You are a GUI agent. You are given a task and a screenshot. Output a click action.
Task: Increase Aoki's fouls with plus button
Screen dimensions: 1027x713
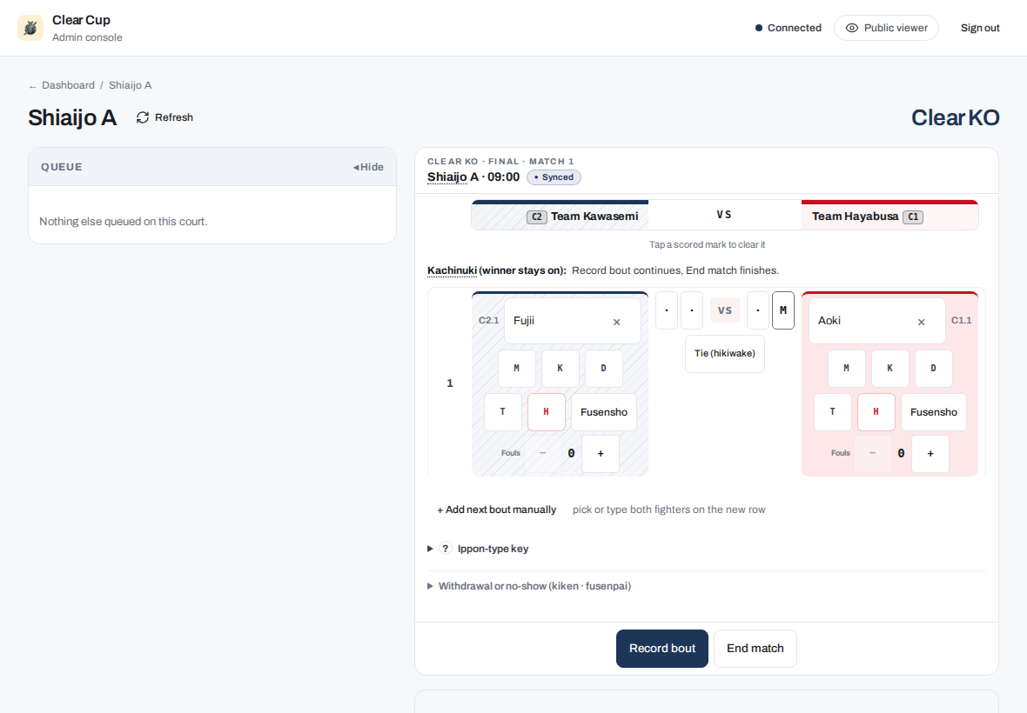click(x=930, y=453)
